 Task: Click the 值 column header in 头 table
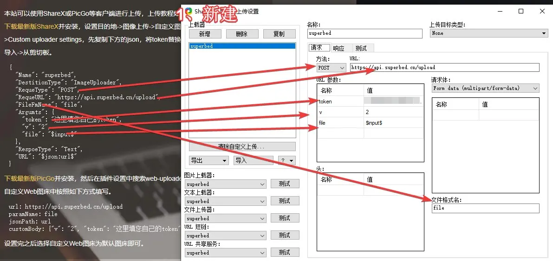(x=394, y=179)
